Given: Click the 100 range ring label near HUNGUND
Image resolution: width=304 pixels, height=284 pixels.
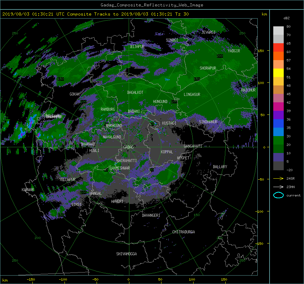Looking at the screenshot, I should pos(174,102).
